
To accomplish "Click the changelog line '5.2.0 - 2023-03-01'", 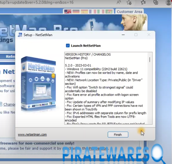I will click(78, 65).
